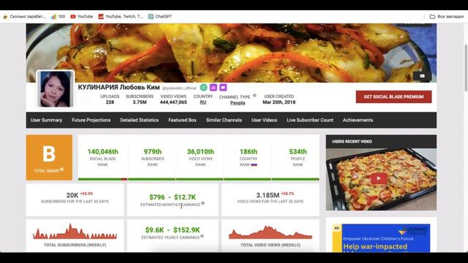468x263 pixels.
Task: Open the Detailed Statistics tab
Action: pos(140,120)
